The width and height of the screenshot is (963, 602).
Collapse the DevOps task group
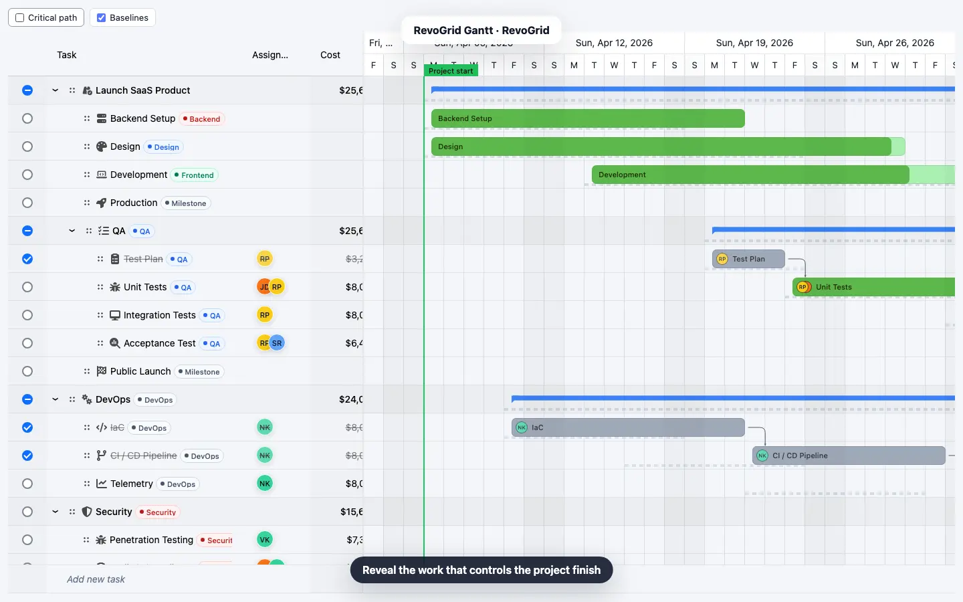55,399
